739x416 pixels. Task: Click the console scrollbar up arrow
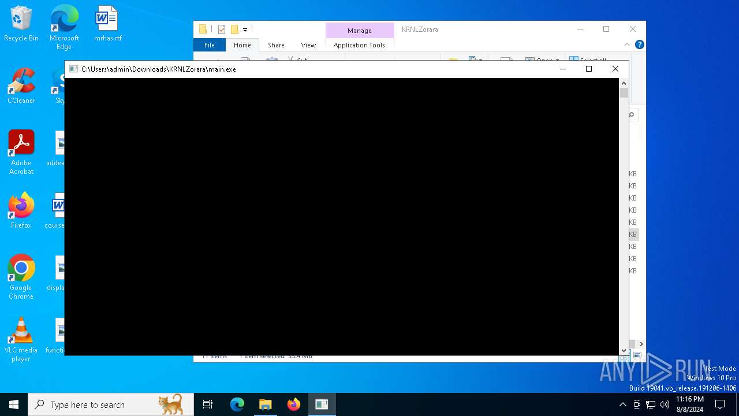pyautogui.click(x=624, y=83)
